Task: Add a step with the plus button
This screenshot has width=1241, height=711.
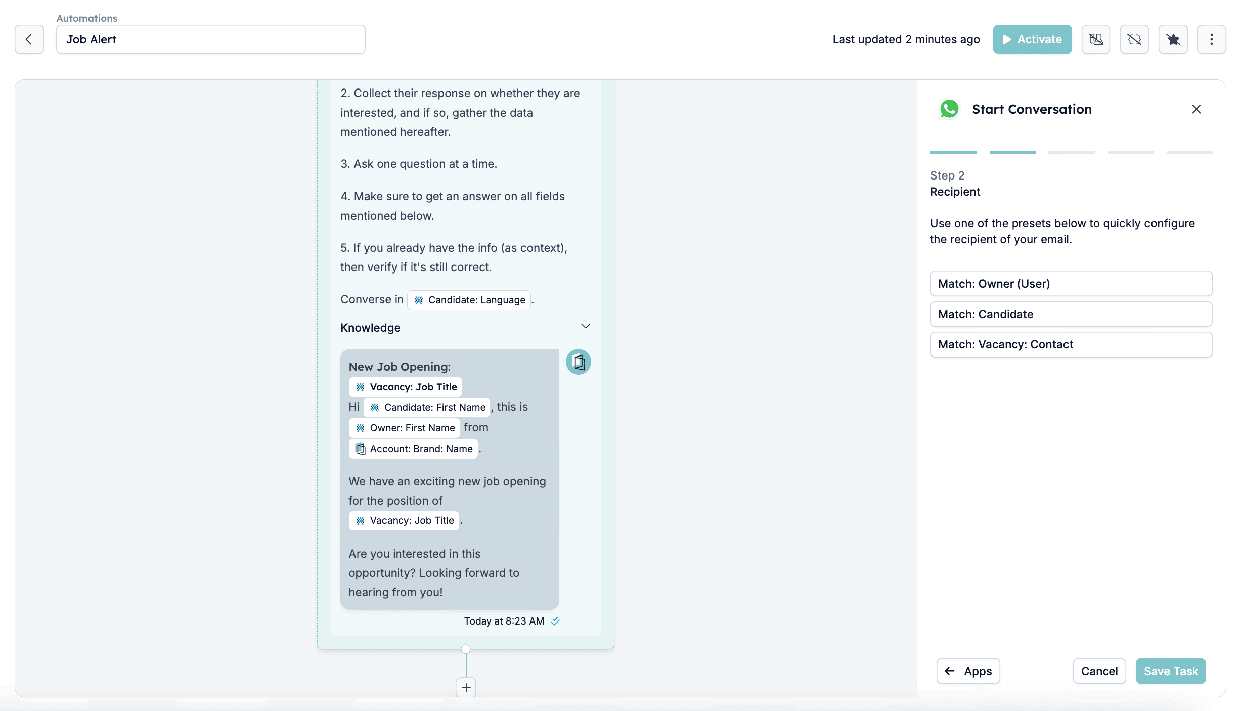Action: [466, 688]
